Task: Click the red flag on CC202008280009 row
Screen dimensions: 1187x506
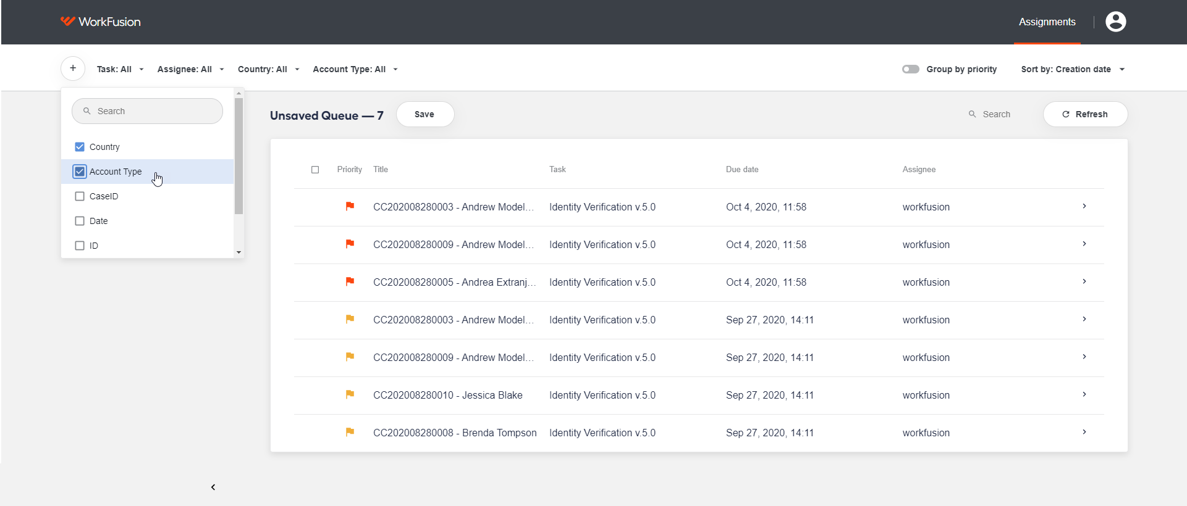Action: pos(350,244)
